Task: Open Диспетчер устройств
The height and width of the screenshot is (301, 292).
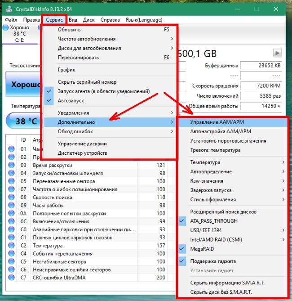Action: [x=110, y=153]
